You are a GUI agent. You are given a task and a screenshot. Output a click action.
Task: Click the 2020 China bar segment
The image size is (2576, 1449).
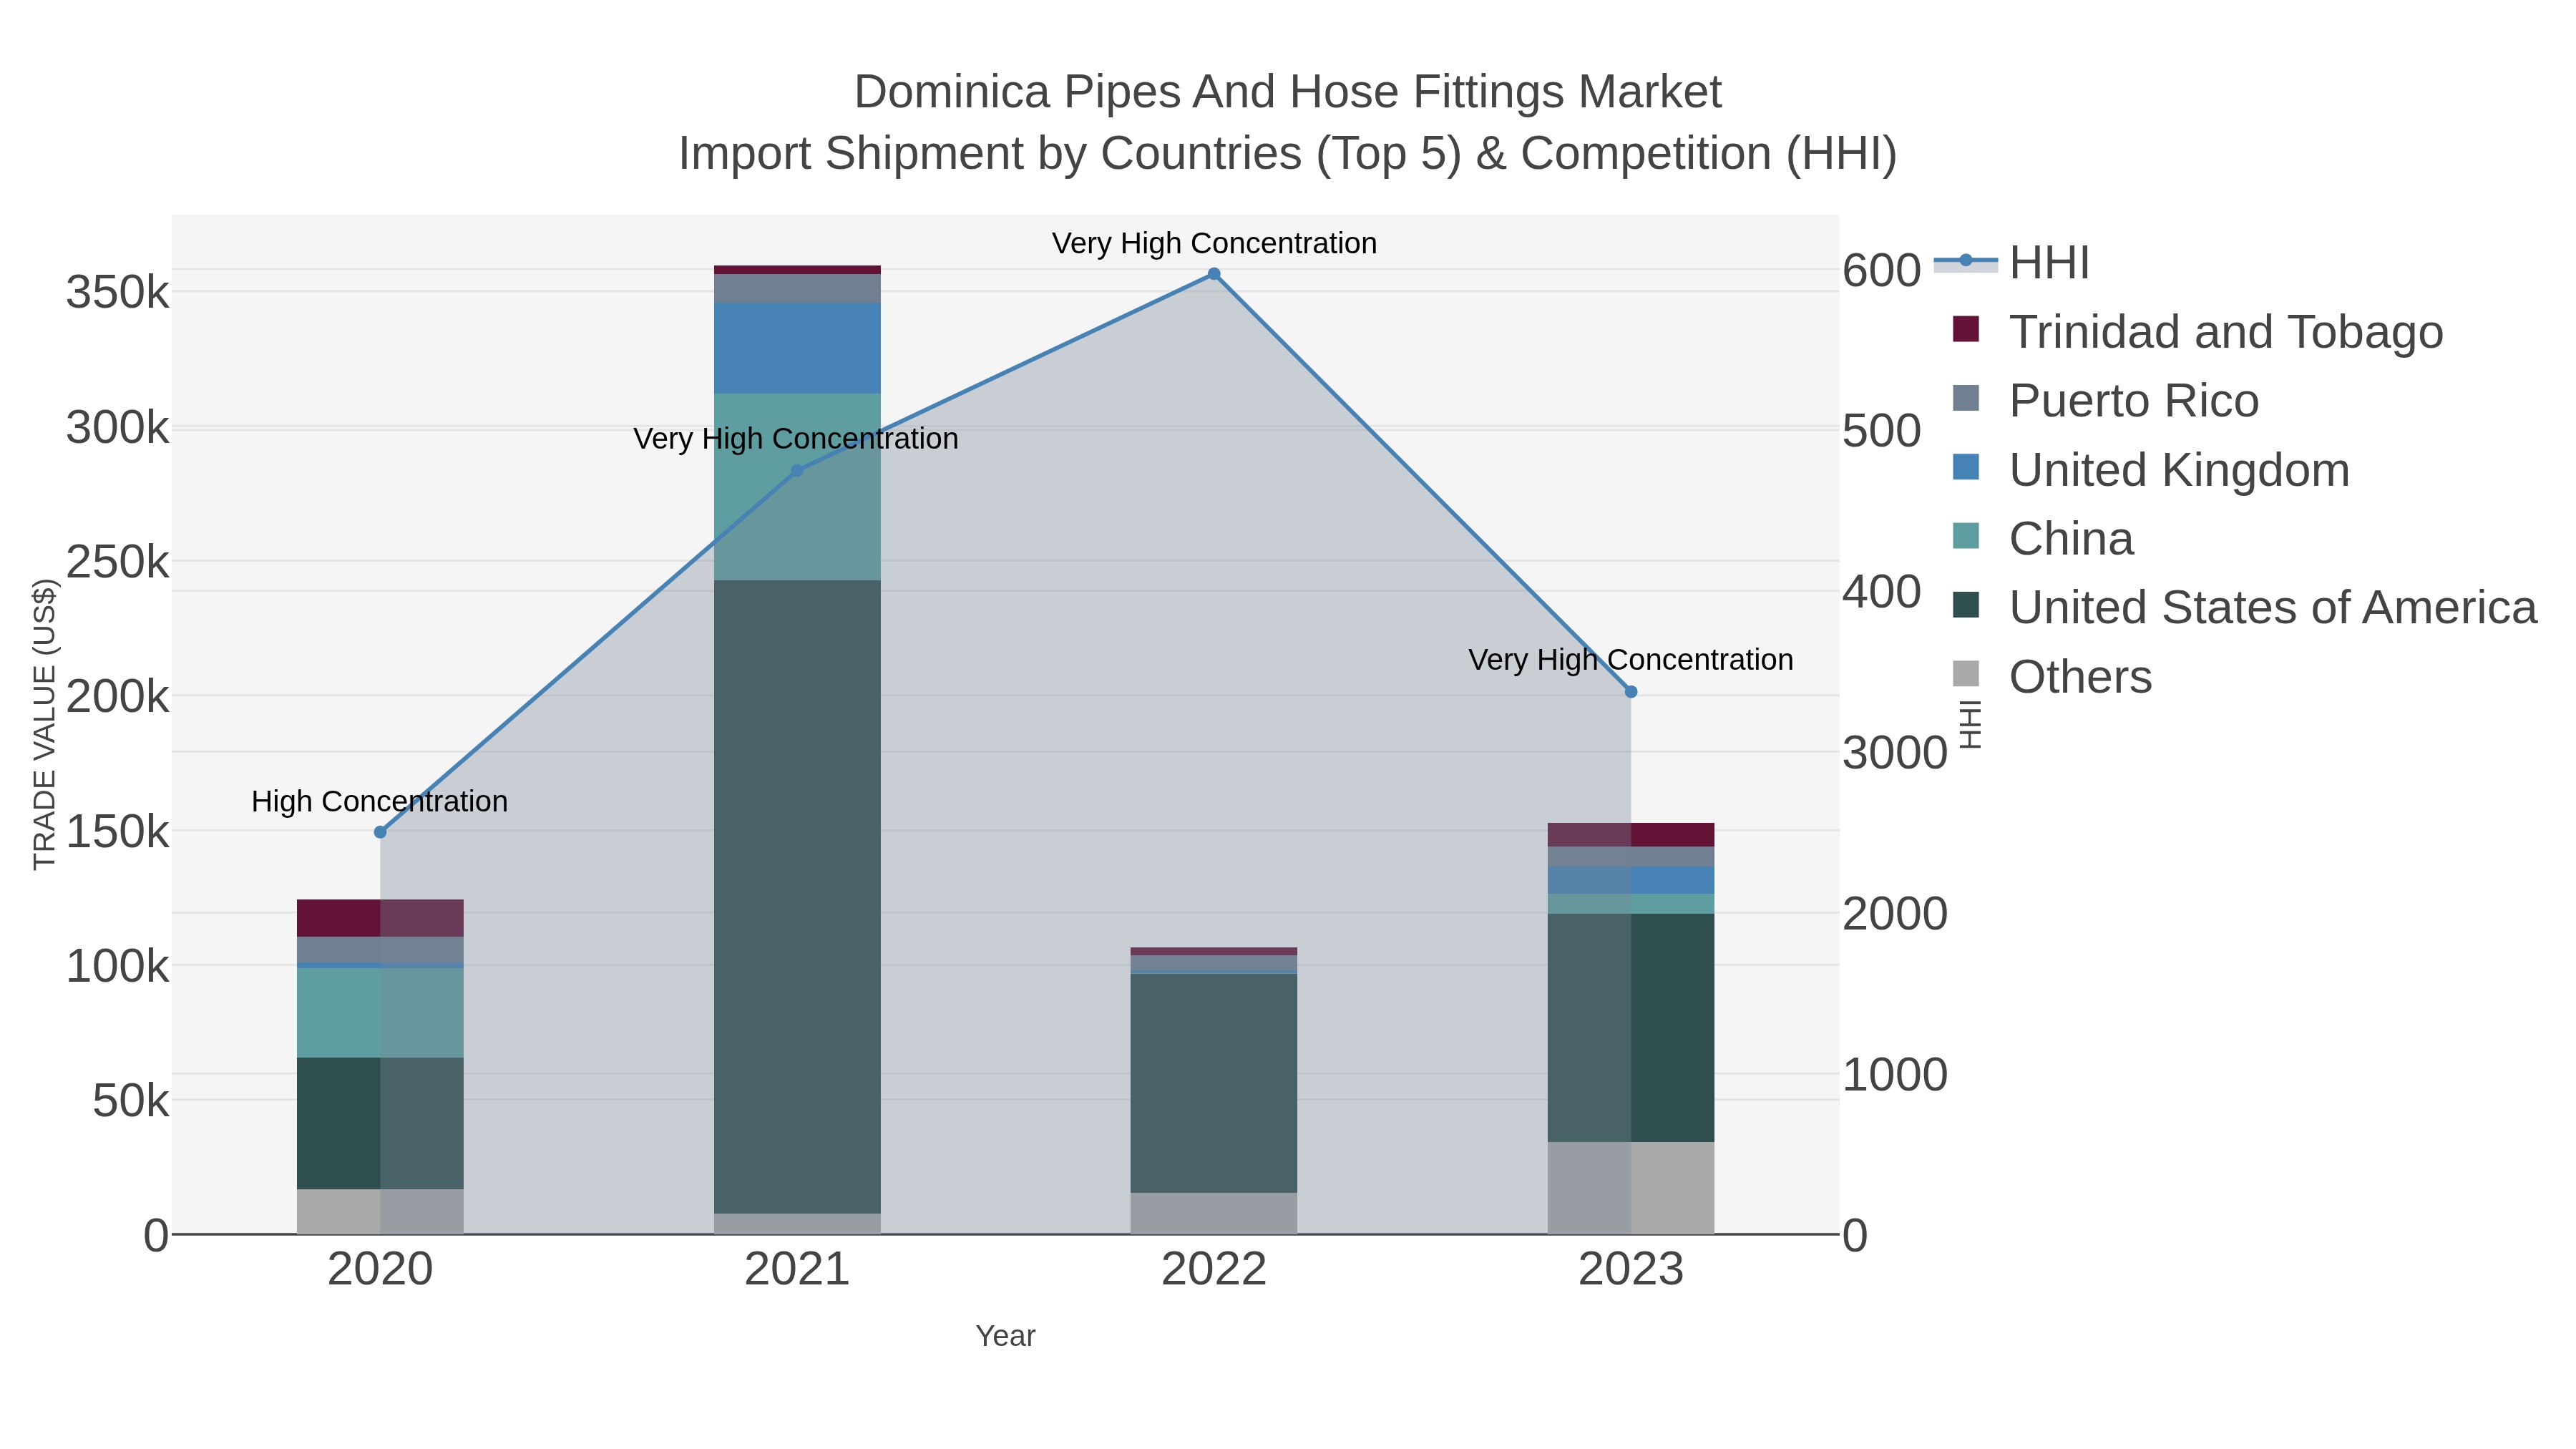coord(380,1013)
